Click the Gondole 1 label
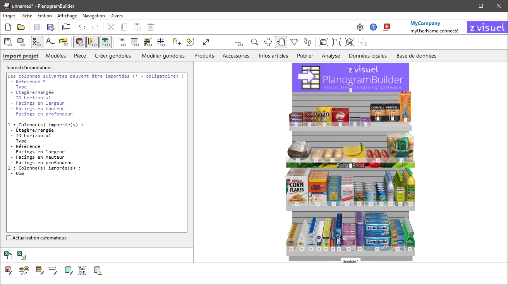This screenshot has width=508, height=285. click(351, 261)
